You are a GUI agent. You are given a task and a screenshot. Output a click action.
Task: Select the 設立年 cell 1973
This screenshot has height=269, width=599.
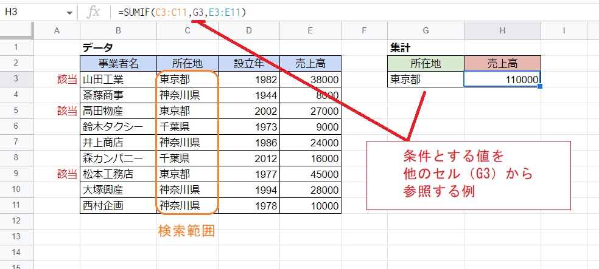coord(249,126)
